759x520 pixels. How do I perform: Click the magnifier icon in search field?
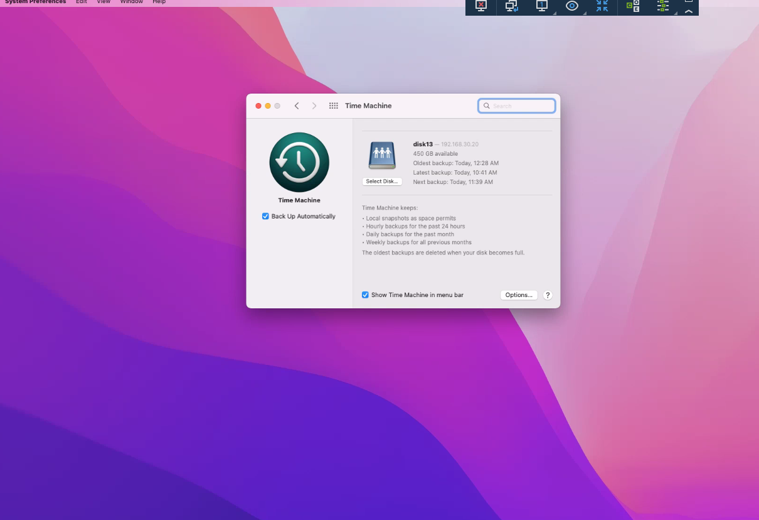tap(487, 106)
